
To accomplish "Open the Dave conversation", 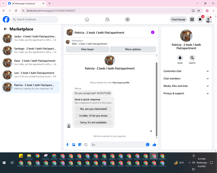I will 30,63.
